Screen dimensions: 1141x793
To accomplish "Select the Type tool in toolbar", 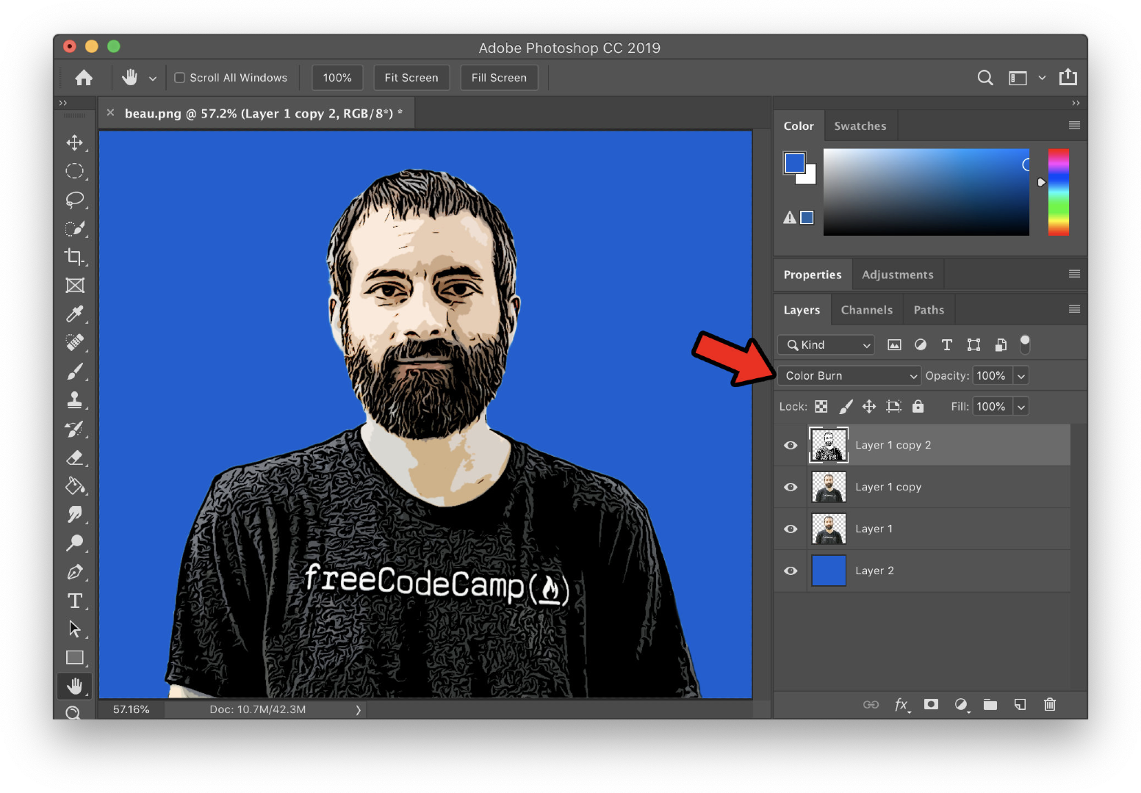I will pyautogui.click(x=74, y=601).
